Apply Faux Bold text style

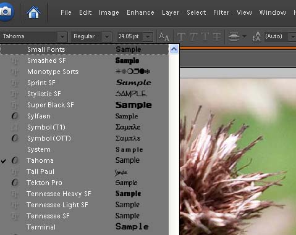[181, 37]
